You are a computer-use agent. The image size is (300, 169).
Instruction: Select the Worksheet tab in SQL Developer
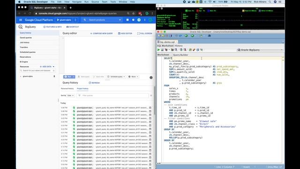click(x=163, y=55)
